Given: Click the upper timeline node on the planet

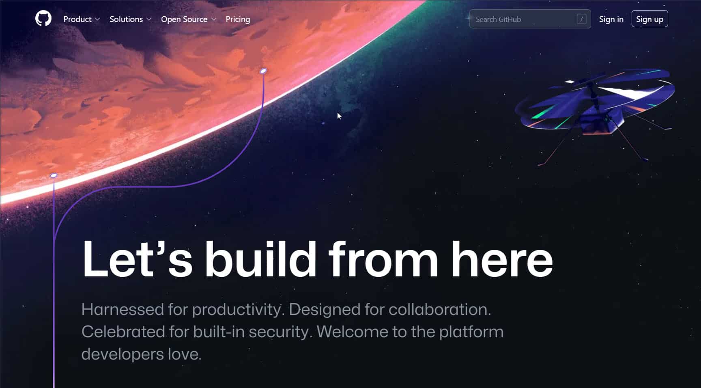Looking at the screenshot, I should click(x=263, y=71).
